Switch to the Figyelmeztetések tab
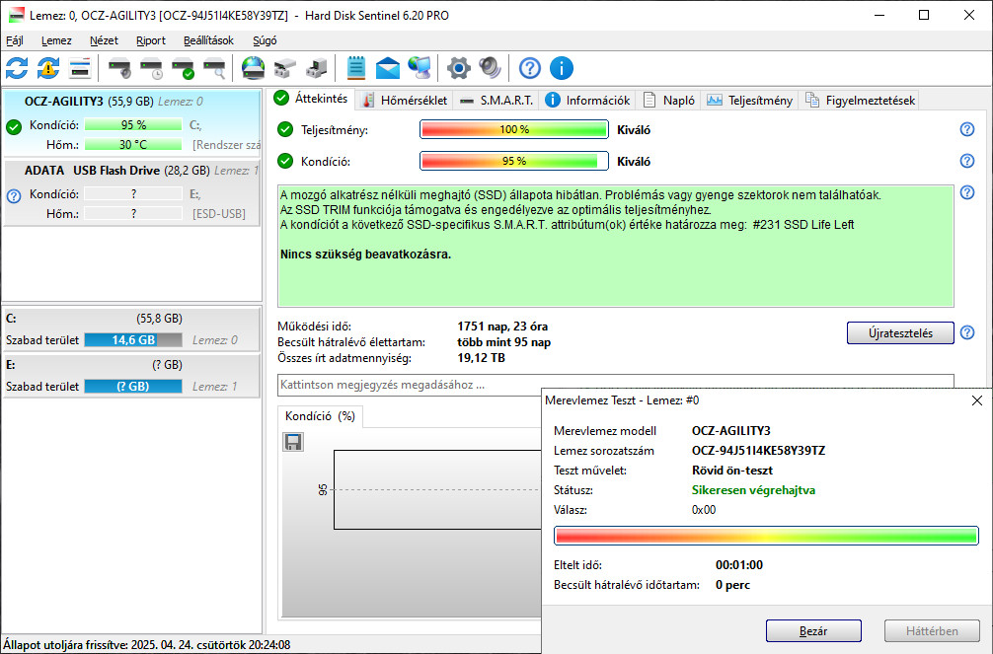The height and width of the screenshot is (654, 993). (x=860, y=100)
